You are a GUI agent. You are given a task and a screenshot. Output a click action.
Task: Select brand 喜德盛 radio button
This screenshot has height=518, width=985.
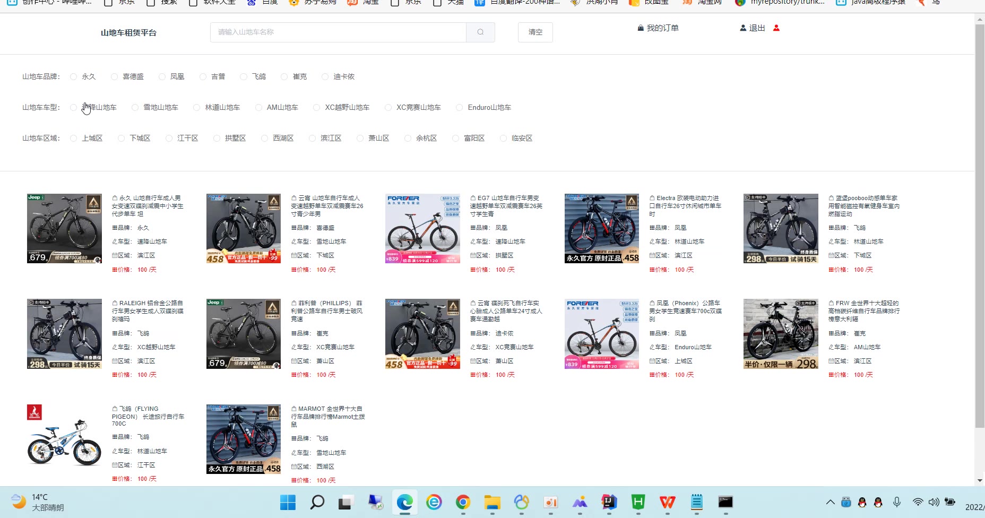(x=114, y=77)
